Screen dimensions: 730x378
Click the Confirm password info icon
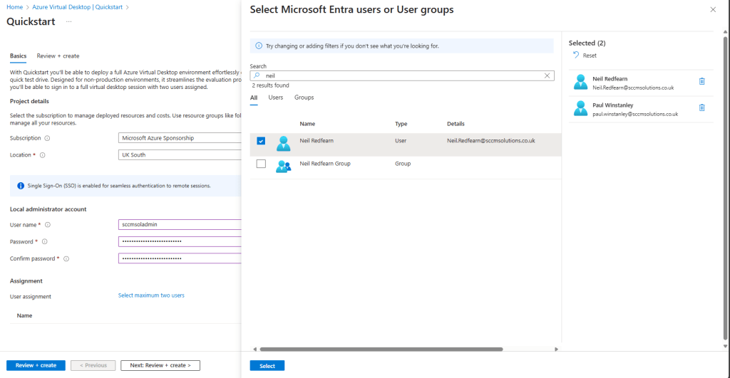tap(66, 259)
